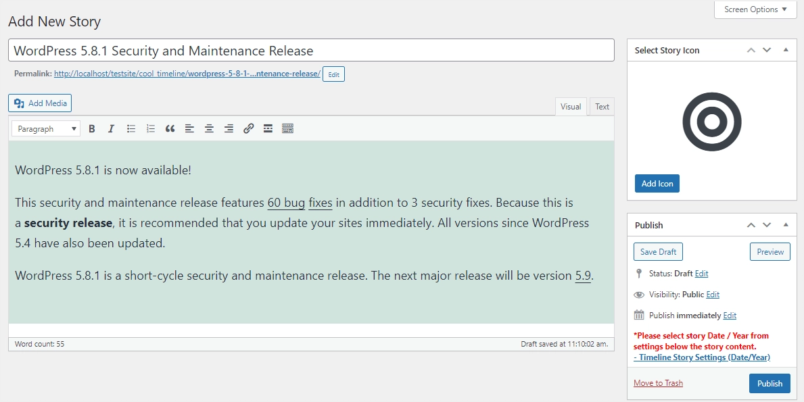This screenshot has width=804, height=402.
Task: Align text left
Action: click(x=189, y=128)
